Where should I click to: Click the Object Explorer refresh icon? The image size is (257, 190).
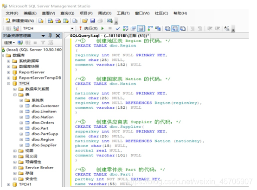[x=51, y=43]
